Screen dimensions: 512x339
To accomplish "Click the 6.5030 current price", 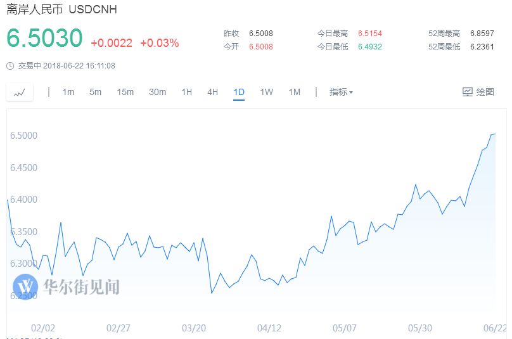I will point(44,39).
